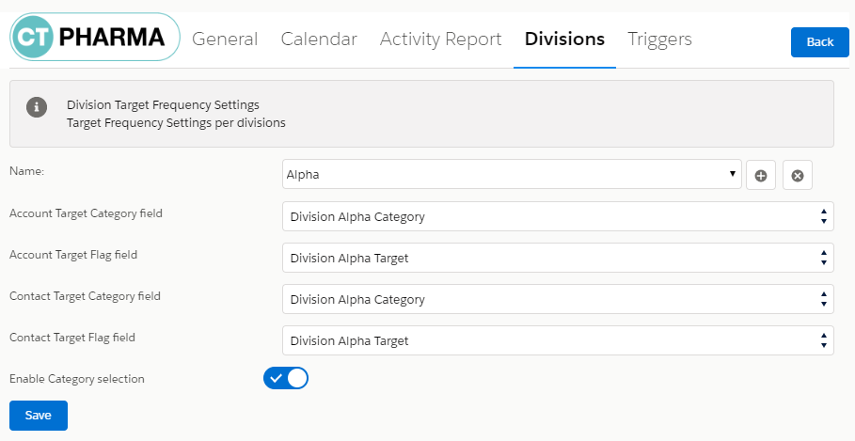
Task: Click the Enable Category selection label
Action: [77, 379]
